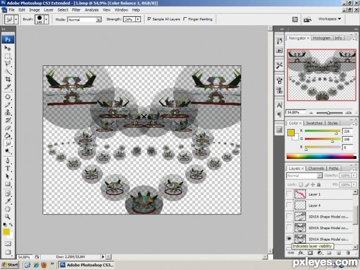The width and height of the screenshot is (360, 270).
Task: Create new adjustment layer icon
Action: click(319, 253)
